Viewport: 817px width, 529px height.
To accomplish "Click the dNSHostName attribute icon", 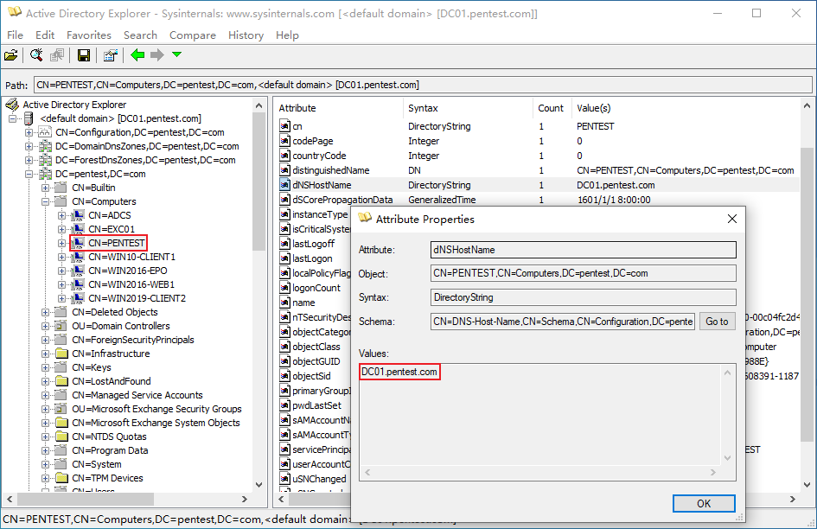I will [x=284, y=184].
